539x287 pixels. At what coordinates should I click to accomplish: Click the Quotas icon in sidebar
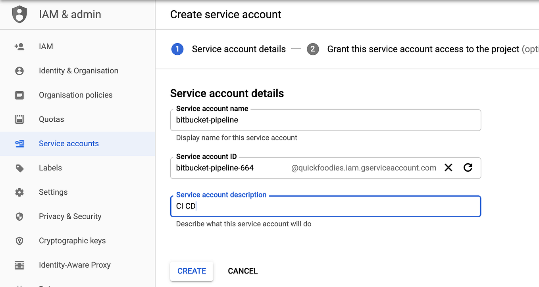[19, 119]
